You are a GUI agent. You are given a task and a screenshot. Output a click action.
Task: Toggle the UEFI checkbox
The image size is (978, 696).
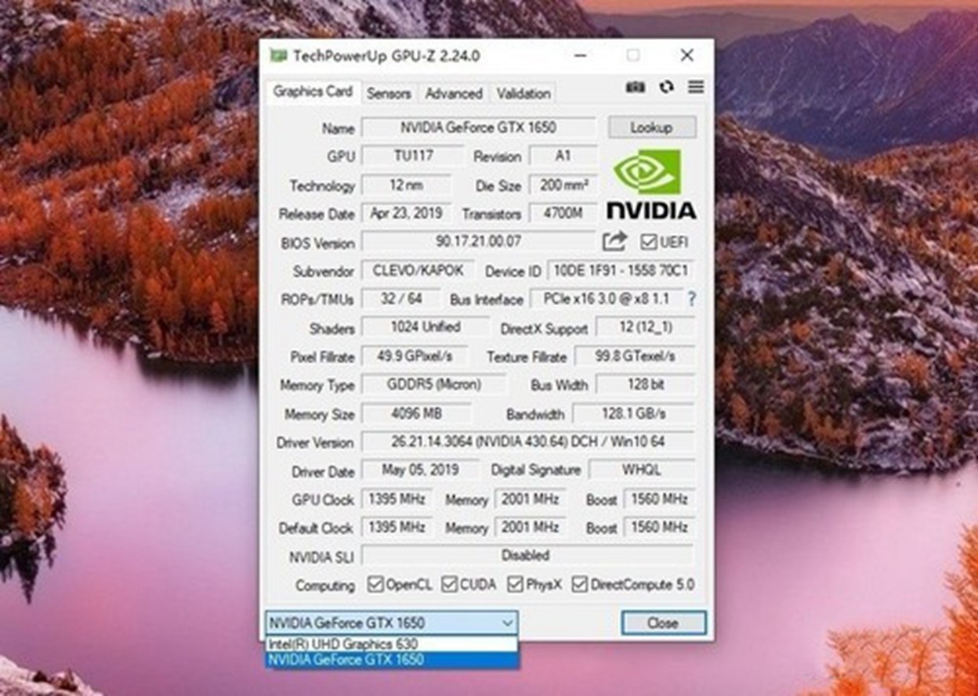[648, 242]
